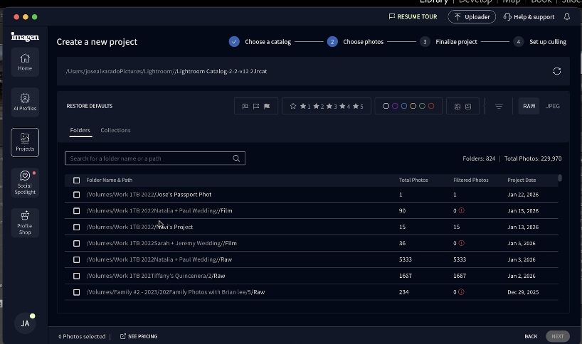The image size is (582, 344).
Task: Click the Uploader button
Action: [x=472, y=16]
